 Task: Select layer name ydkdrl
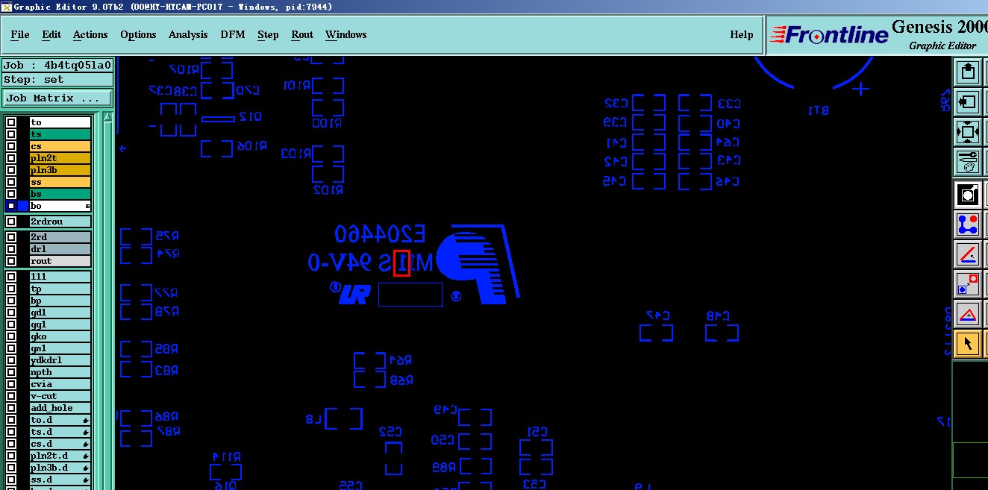coord(60,360)
